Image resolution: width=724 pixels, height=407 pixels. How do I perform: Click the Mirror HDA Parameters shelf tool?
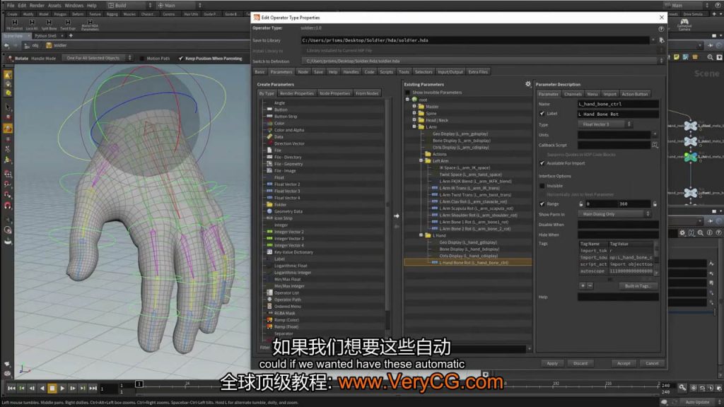click(x=90, y=25)
